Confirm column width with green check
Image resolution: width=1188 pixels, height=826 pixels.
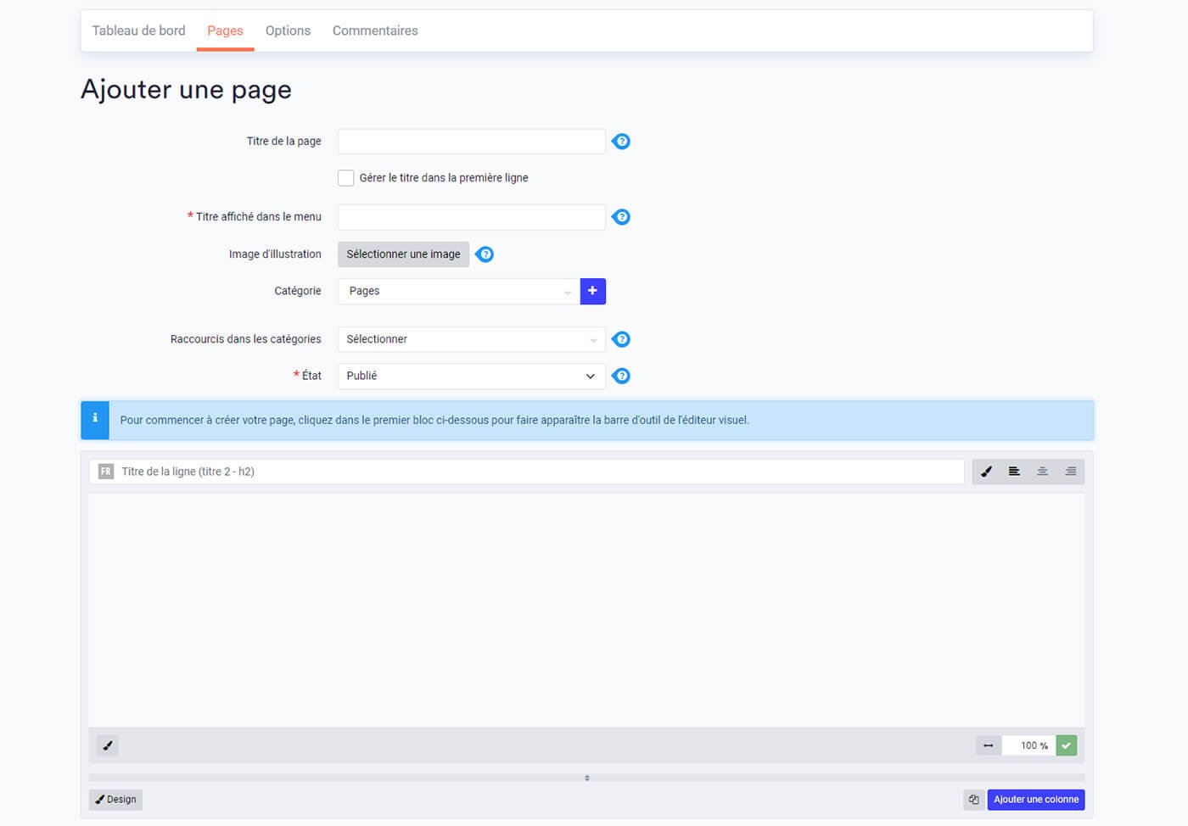tap(1067, 745)
